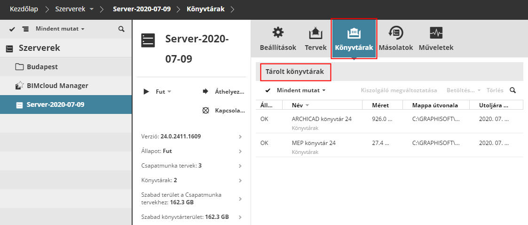Select the MEP könyvtár 24 row

pos(390,145)
